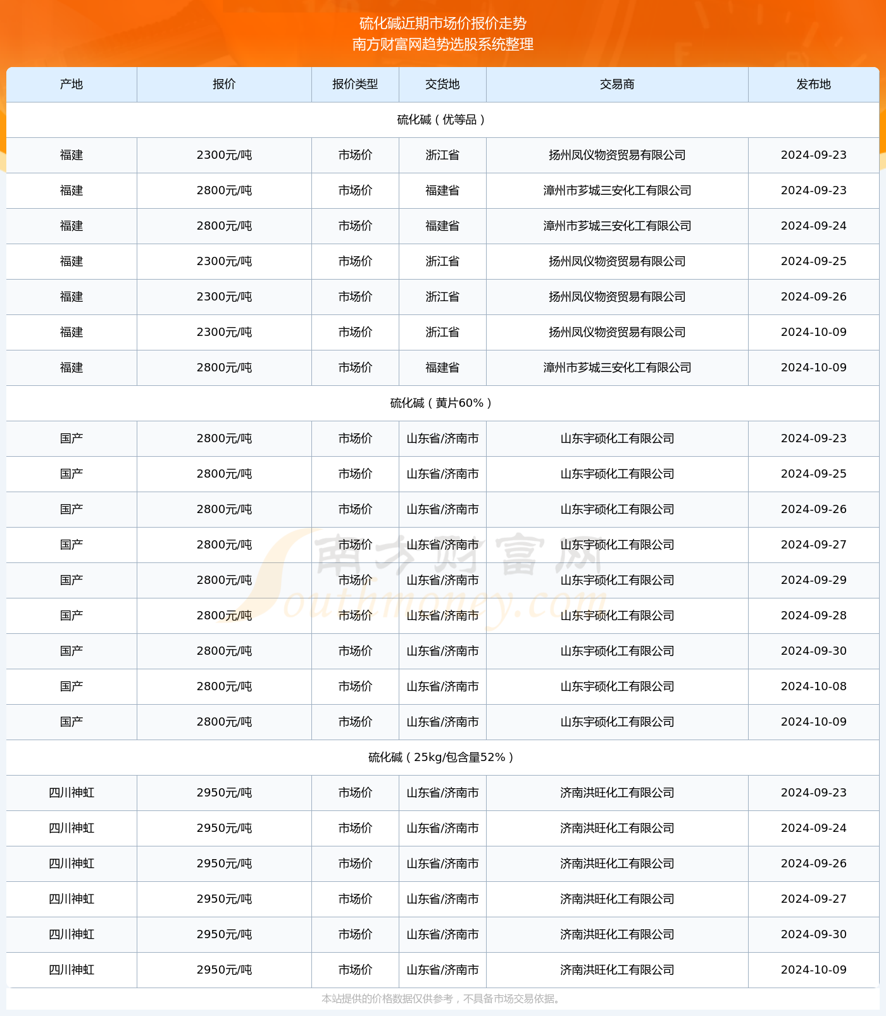Click 2800元/吨 in the 国产 2024-10-08 row

pyautogui.click(x=224, y=686)
